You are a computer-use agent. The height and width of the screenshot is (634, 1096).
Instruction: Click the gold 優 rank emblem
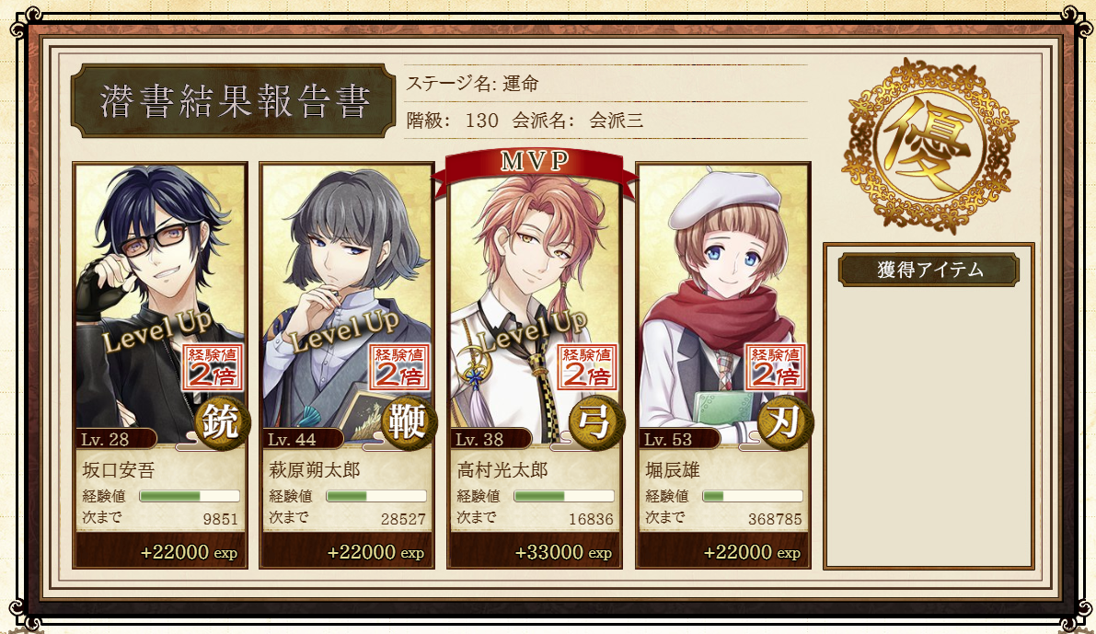pos(929,146)
